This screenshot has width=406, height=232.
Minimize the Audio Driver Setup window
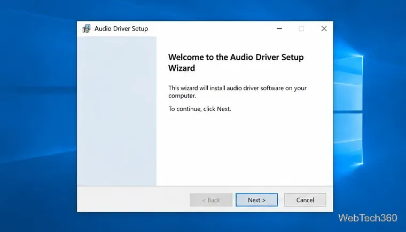click(279, 29)
